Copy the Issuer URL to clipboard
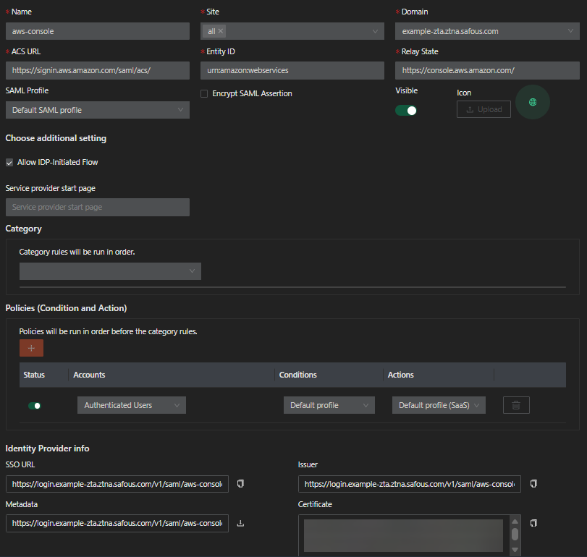The height and width of the screenshot is (557, 587). [533, 483]
